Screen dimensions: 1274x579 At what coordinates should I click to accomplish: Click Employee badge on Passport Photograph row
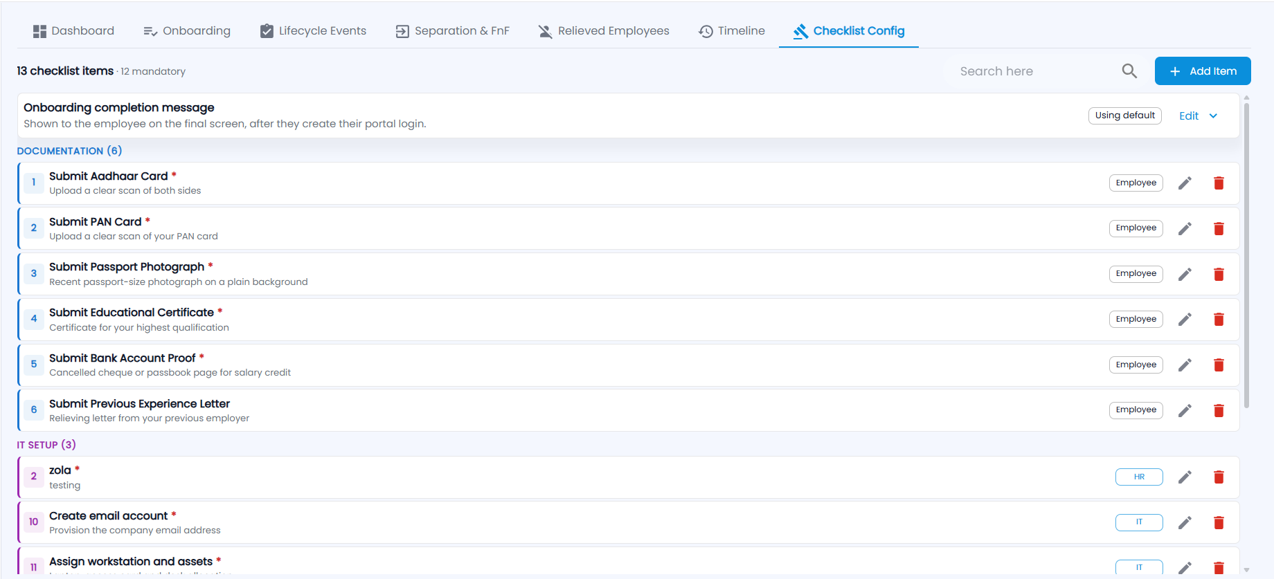coord(1136,274)
